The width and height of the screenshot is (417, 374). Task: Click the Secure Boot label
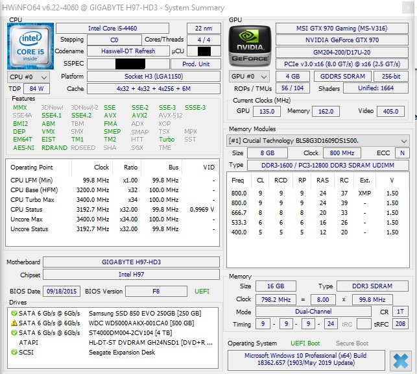tap(352, 343)
